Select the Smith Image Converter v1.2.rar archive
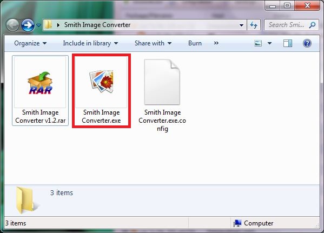Viewport: 324px width, 233px height. pyautogui.click(x=40, y=90)
